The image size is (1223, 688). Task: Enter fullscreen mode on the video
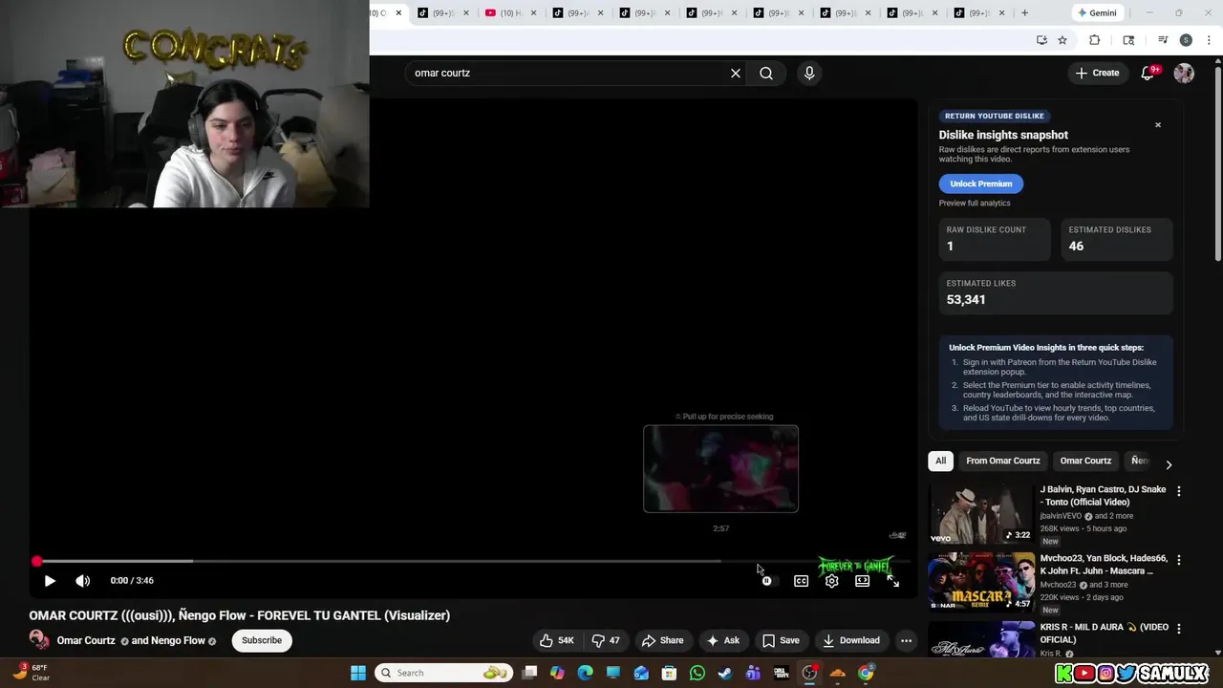[x=892, y=581]
